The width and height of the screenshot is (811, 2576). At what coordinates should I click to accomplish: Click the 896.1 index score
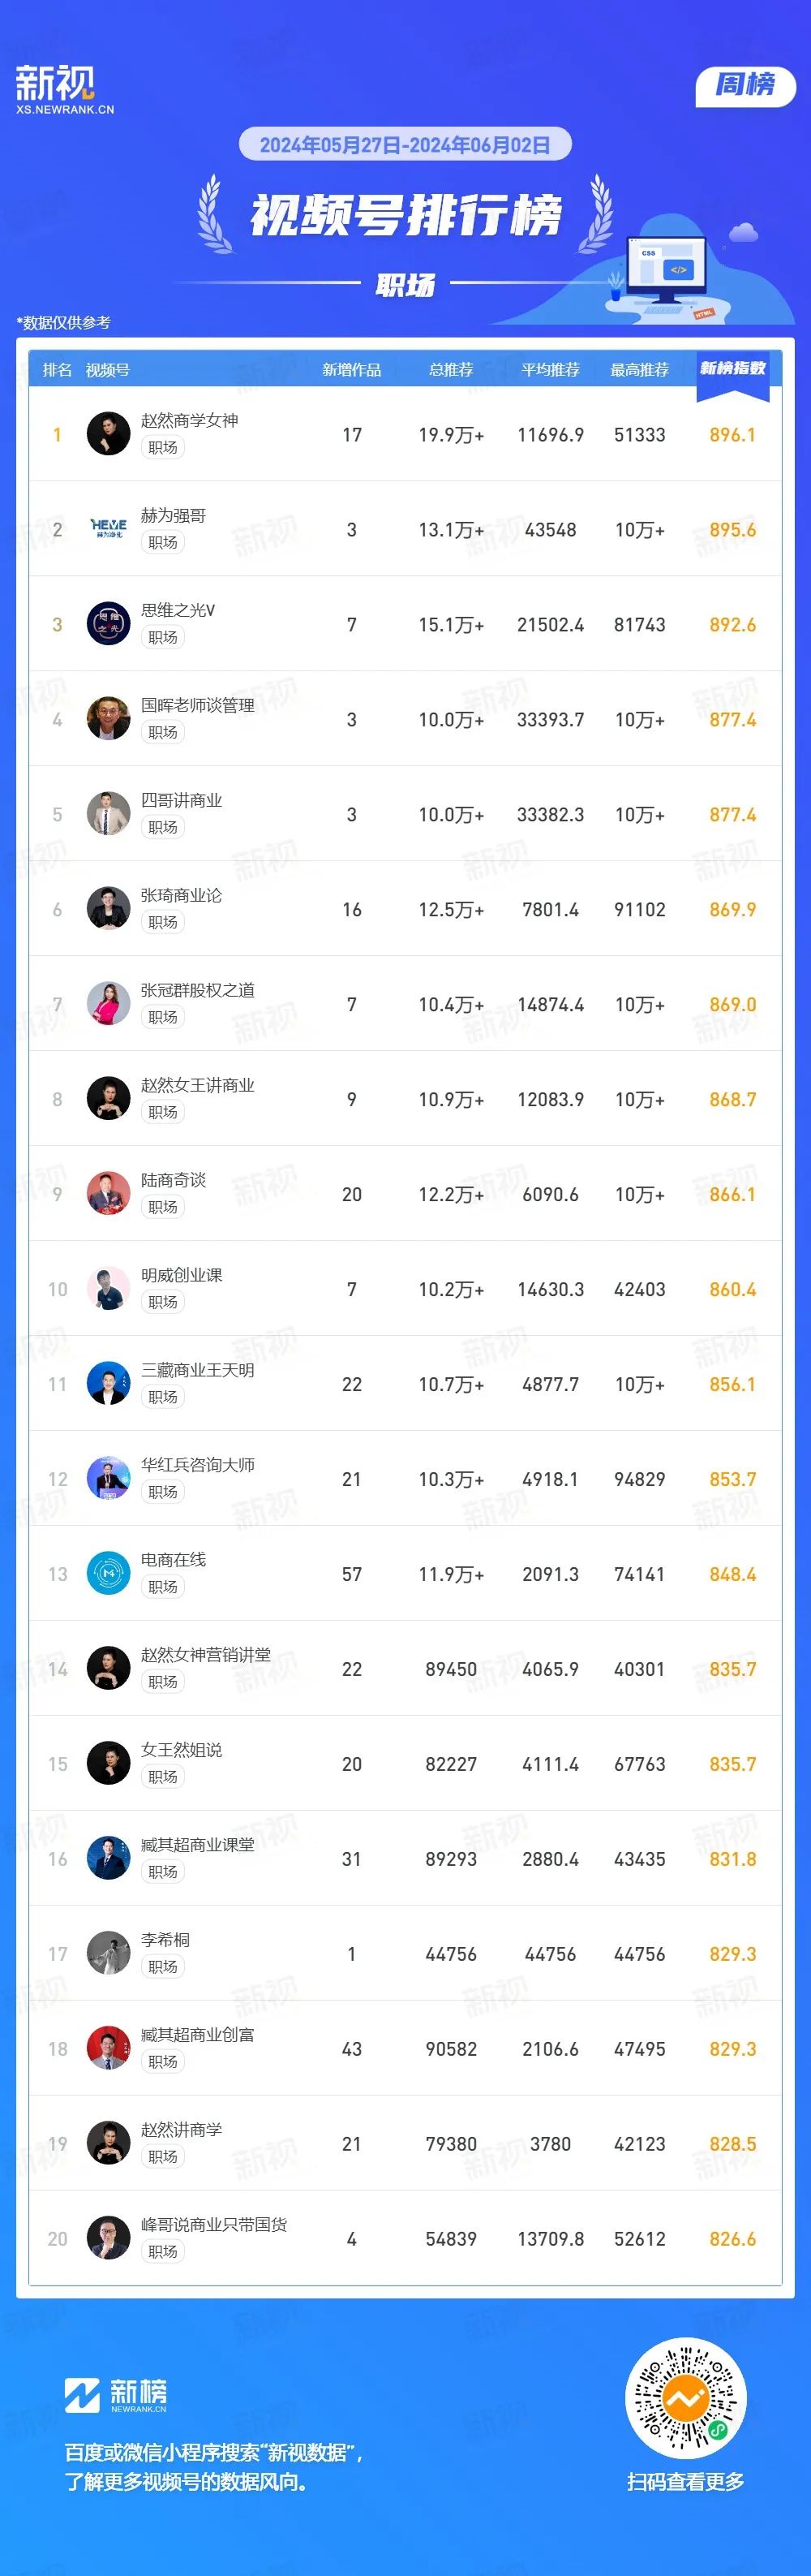[732, 435]
